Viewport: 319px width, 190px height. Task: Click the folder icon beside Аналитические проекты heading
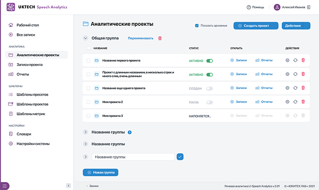[x=86, y=24]
